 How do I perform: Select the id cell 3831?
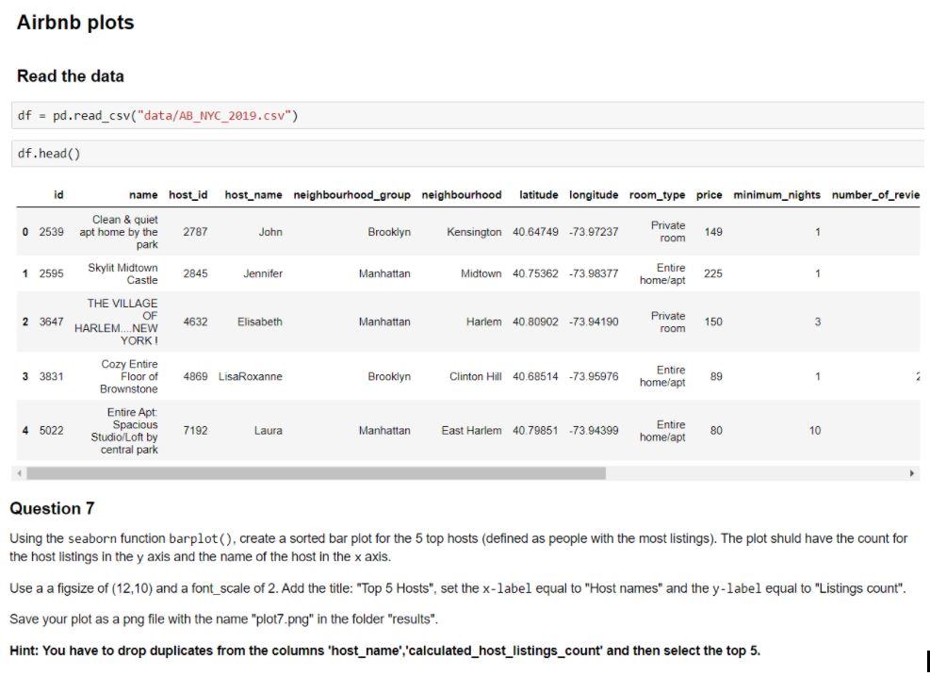pyautogui.click(x=51, y=376)
